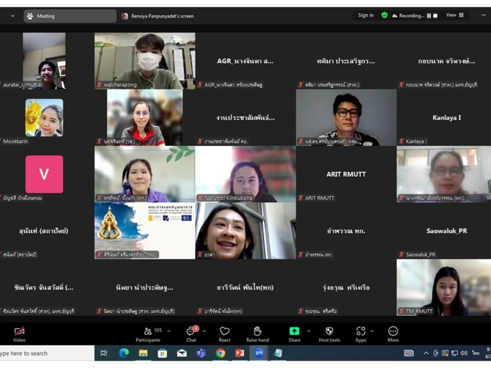Open the notepad app on the taskbar

(x=278, y=353)
